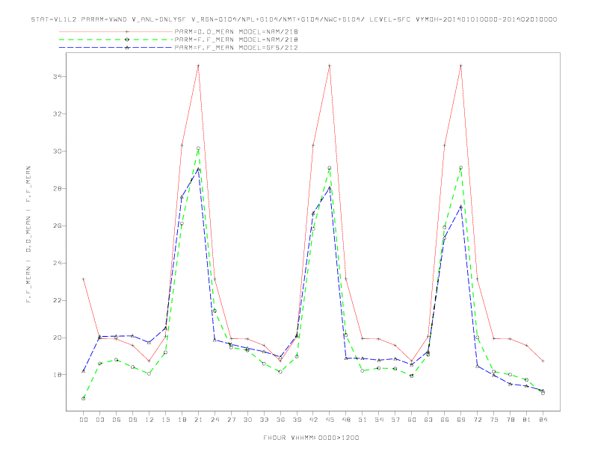Click the red line peak point at FHOUR 69
Screen dimensions: 592x457
[461, 66]
